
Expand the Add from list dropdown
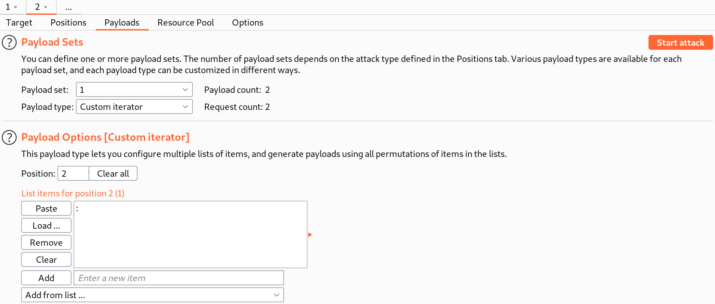click(152, 295)
